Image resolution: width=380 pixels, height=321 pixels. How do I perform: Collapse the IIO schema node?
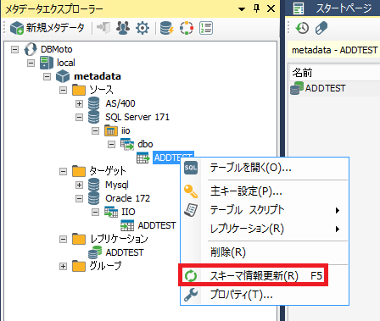click(x=96, y=212)
